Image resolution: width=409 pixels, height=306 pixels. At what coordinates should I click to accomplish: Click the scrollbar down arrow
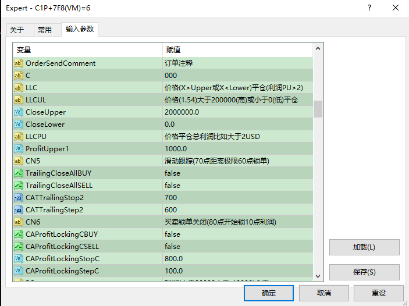click(x=318, y=276)
